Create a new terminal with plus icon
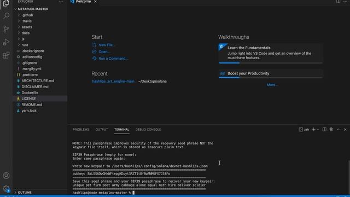This screenshot has width=350, height=197. pos(313,130)
